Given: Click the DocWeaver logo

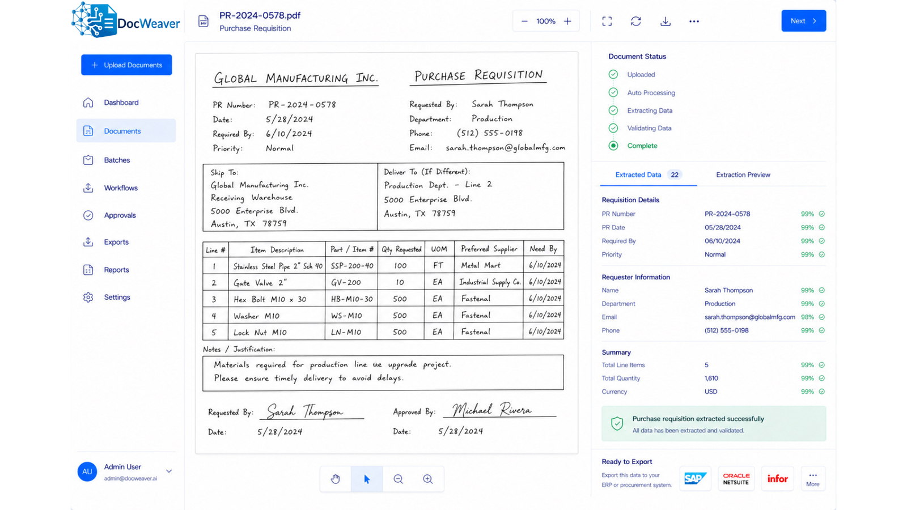Looking at the screenshot, I should pos(126,20).
